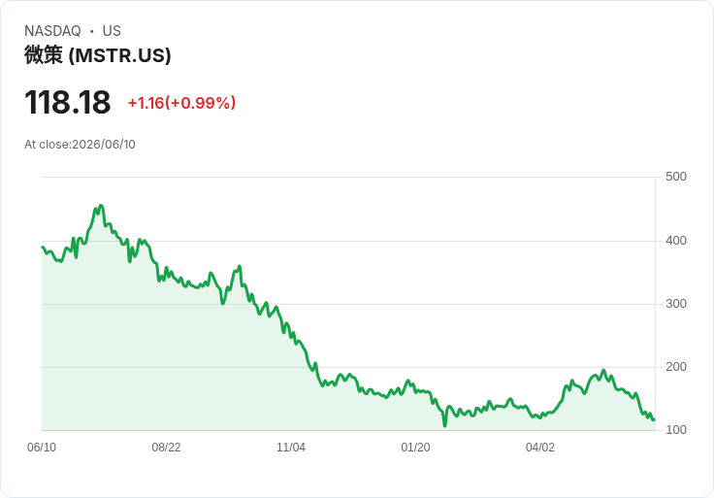Screen dimensions: 714x498
Task: Click the 04/02 x-axis date label
Action: click(540, 448)
